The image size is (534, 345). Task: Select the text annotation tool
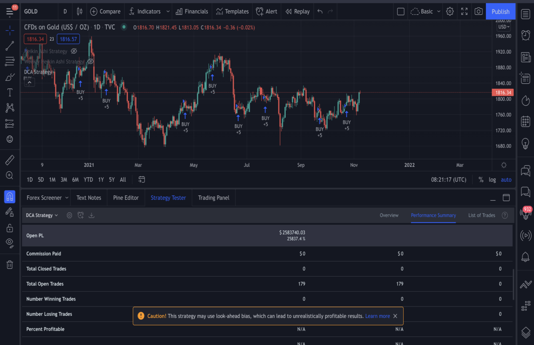(x=10, y=92)
